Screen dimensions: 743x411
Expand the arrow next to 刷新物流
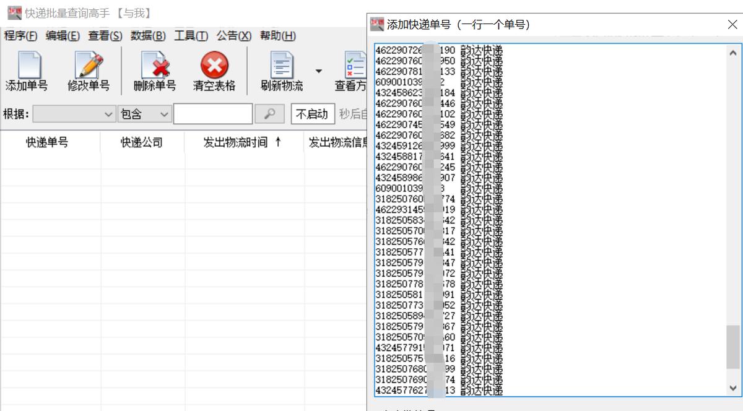tap(318, 71)
